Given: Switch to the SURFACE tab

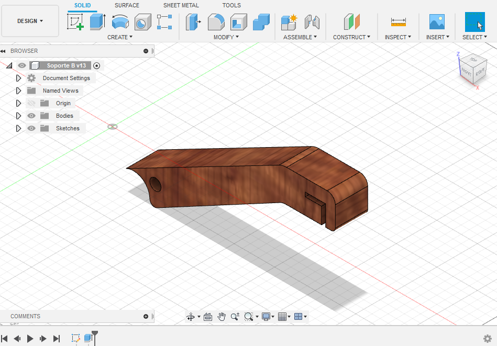Looking at the screenshot, I should point(127,5).
